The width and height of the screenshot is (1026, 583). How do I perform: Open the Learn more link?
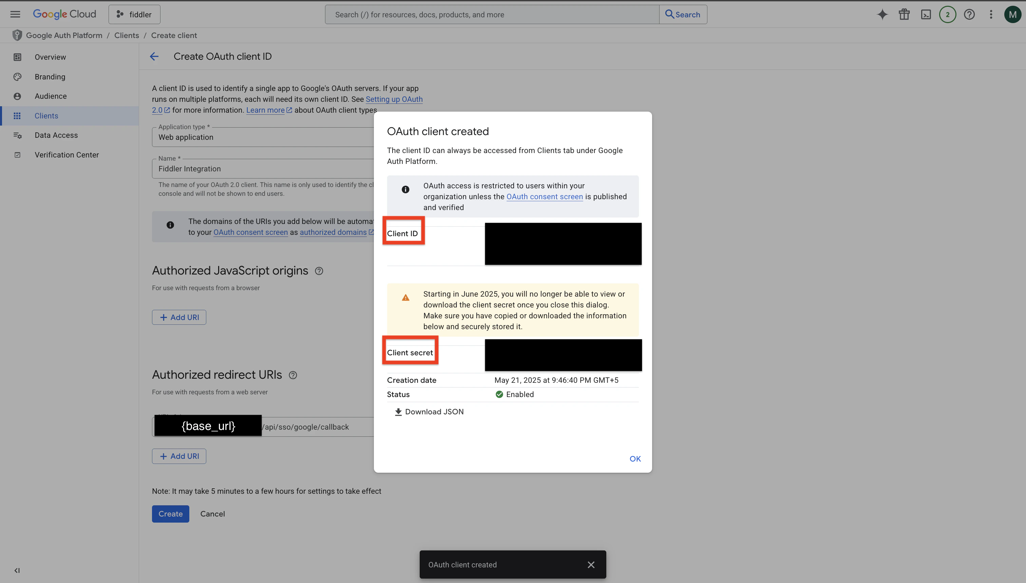(x=269, y=110)
